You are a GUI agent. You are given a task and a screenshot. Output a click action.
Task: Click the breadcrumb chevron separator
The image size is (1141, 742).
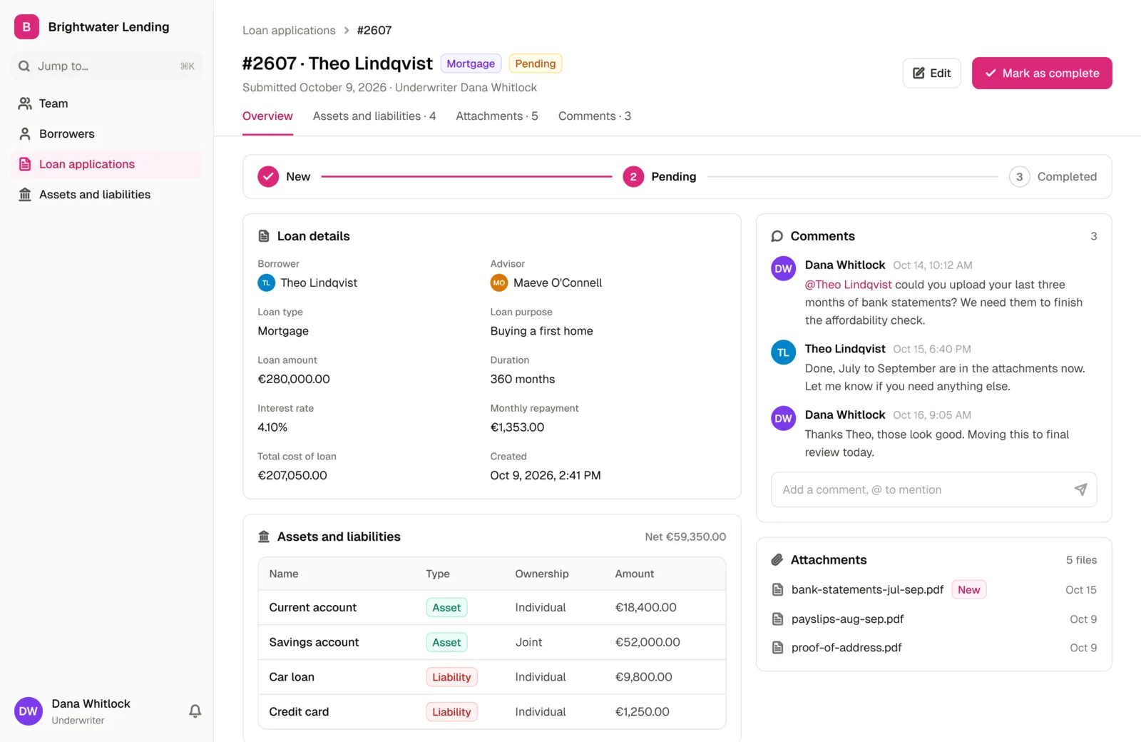point(347,31)
